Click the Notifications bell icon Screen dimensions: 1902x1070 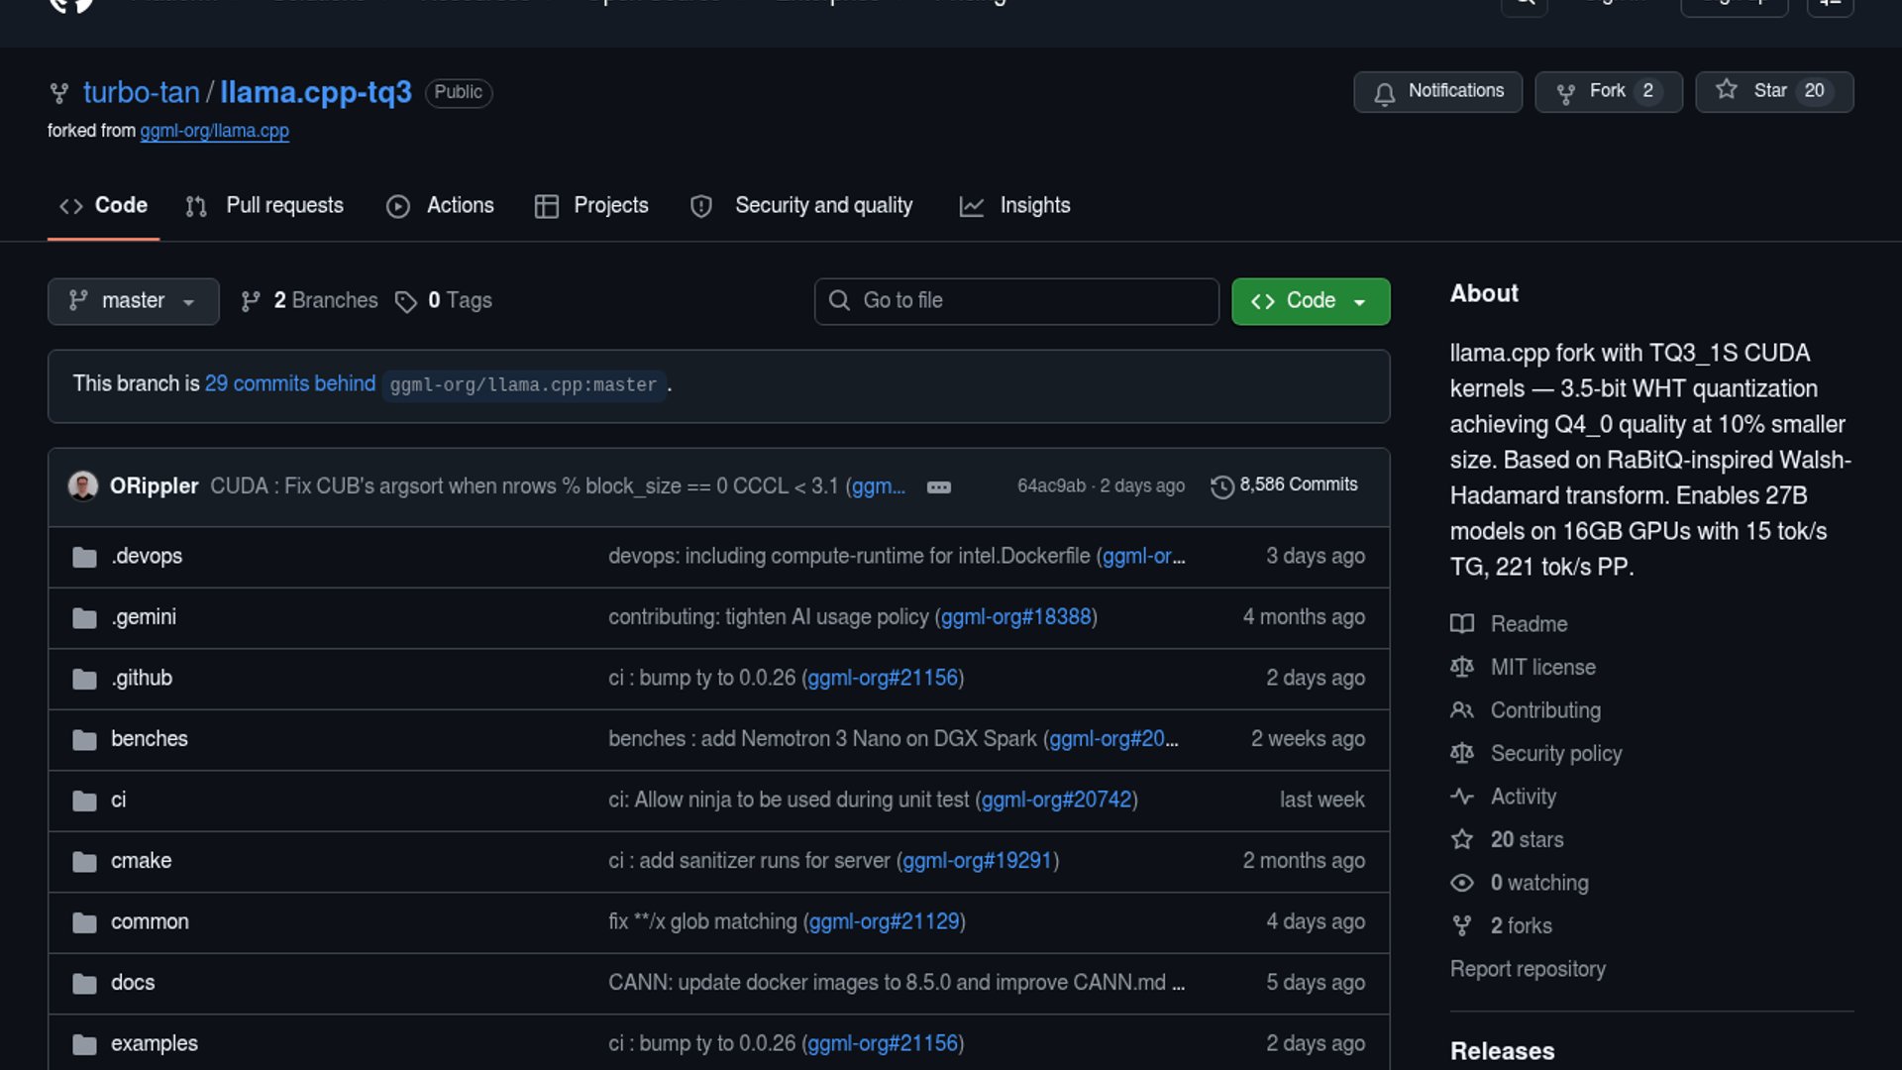click(x=1384, y=92)
